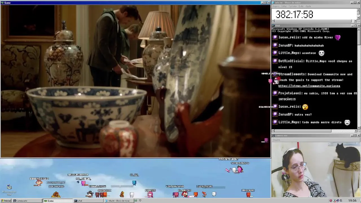Click the badge next to Little_Meps: acontece
361x203 pixels.
[275, 53]
